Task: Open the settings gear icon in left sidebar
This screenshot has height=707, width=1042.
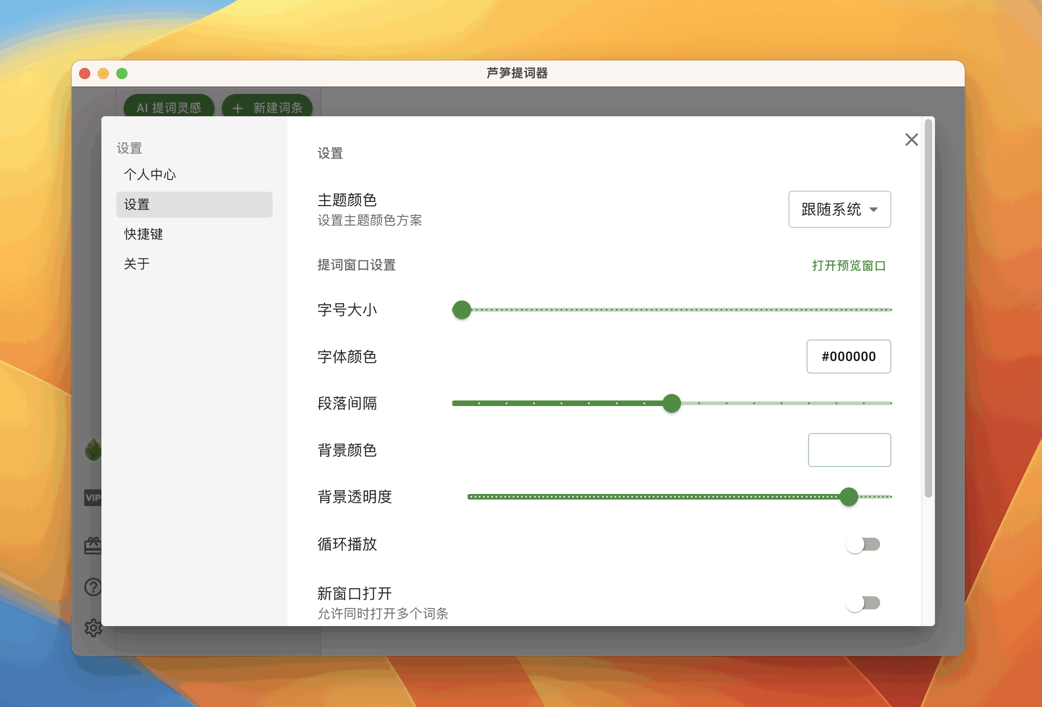Action: pyautogui.click(x=93, y=628)
